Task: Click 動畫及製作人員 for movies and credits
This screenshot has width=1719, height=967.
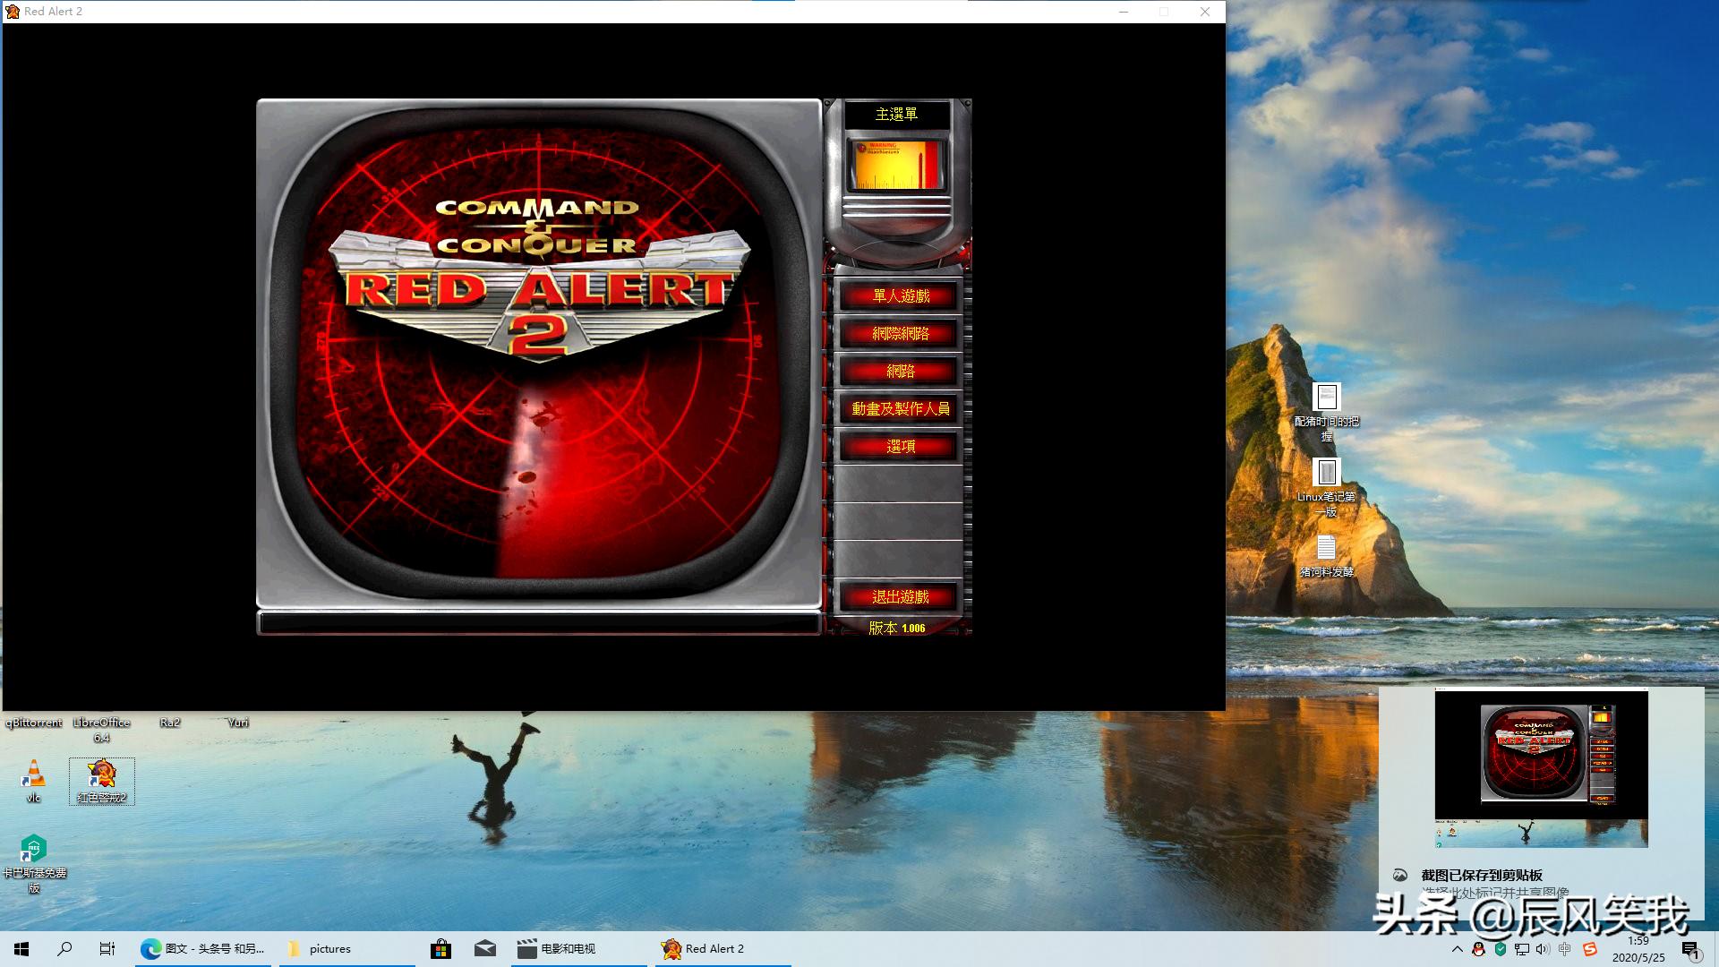Action: coord(902,409)
